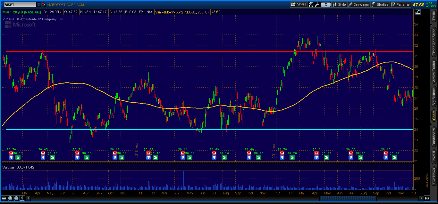Click the dollar sign price icon
The image size is (438, 204).
(22, 198)
